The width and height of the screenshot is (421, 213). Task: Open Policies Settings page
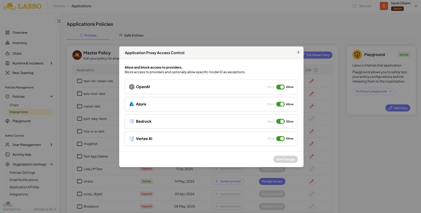click(x=22, y=173)
